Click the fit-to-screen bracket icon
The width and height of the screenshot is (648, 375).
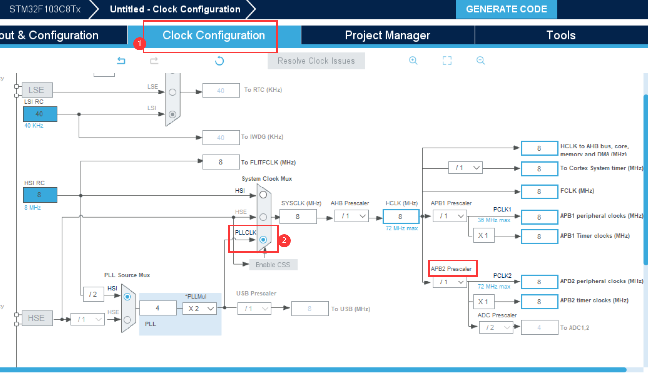(x=447, y=61)
